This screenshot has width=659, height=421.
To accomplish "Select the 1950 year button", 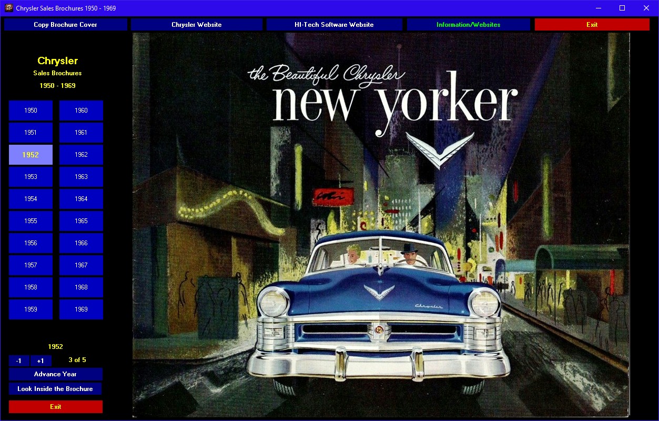I will pyautogui.click(x=31, y=111).
